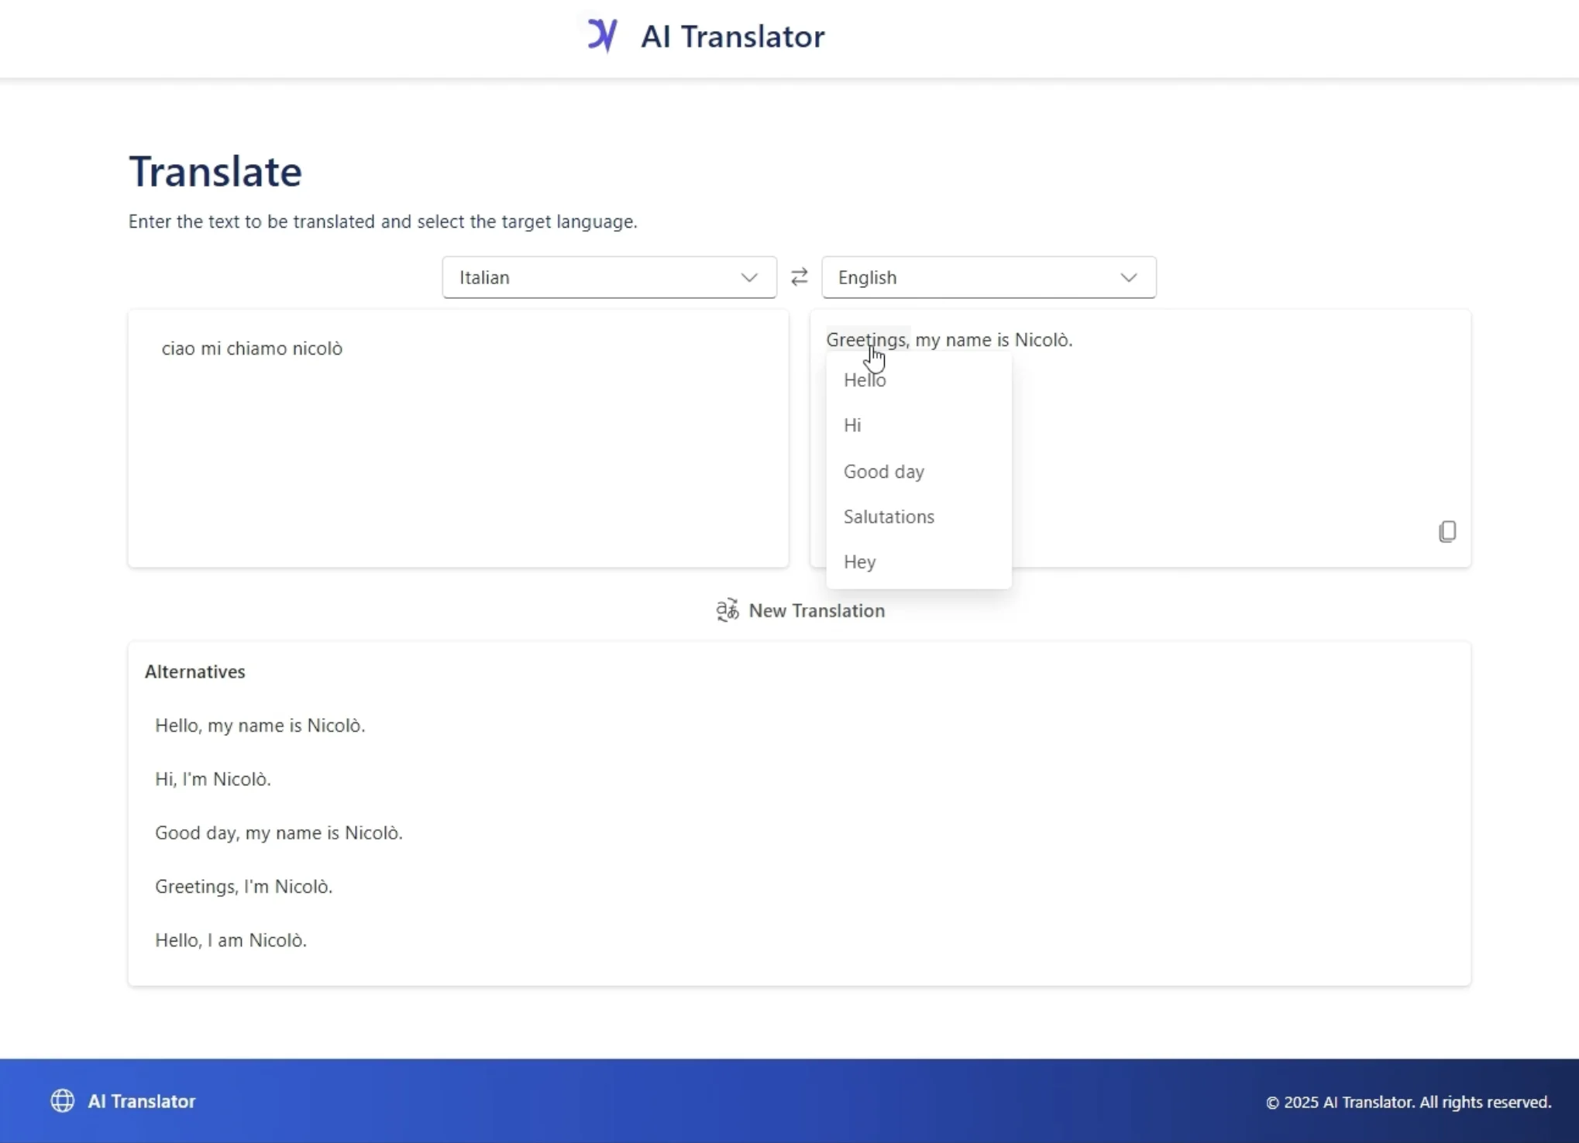The width and height of the screenshot is (1579, 1143).
Task: Click the globe icon in the footer
Action: (x=62, y=1100)
